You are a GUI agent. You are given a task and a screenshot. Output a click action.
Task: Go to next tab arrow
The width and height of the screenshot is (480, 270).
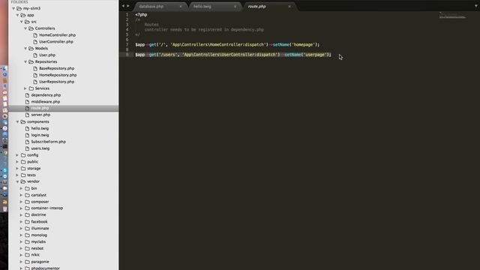pos(128,6)
